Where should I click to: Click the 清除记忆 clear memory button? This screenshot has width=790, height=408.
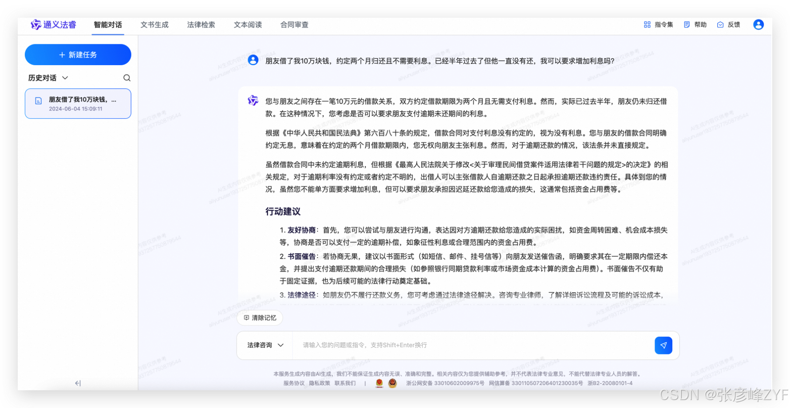click(260, 318)
